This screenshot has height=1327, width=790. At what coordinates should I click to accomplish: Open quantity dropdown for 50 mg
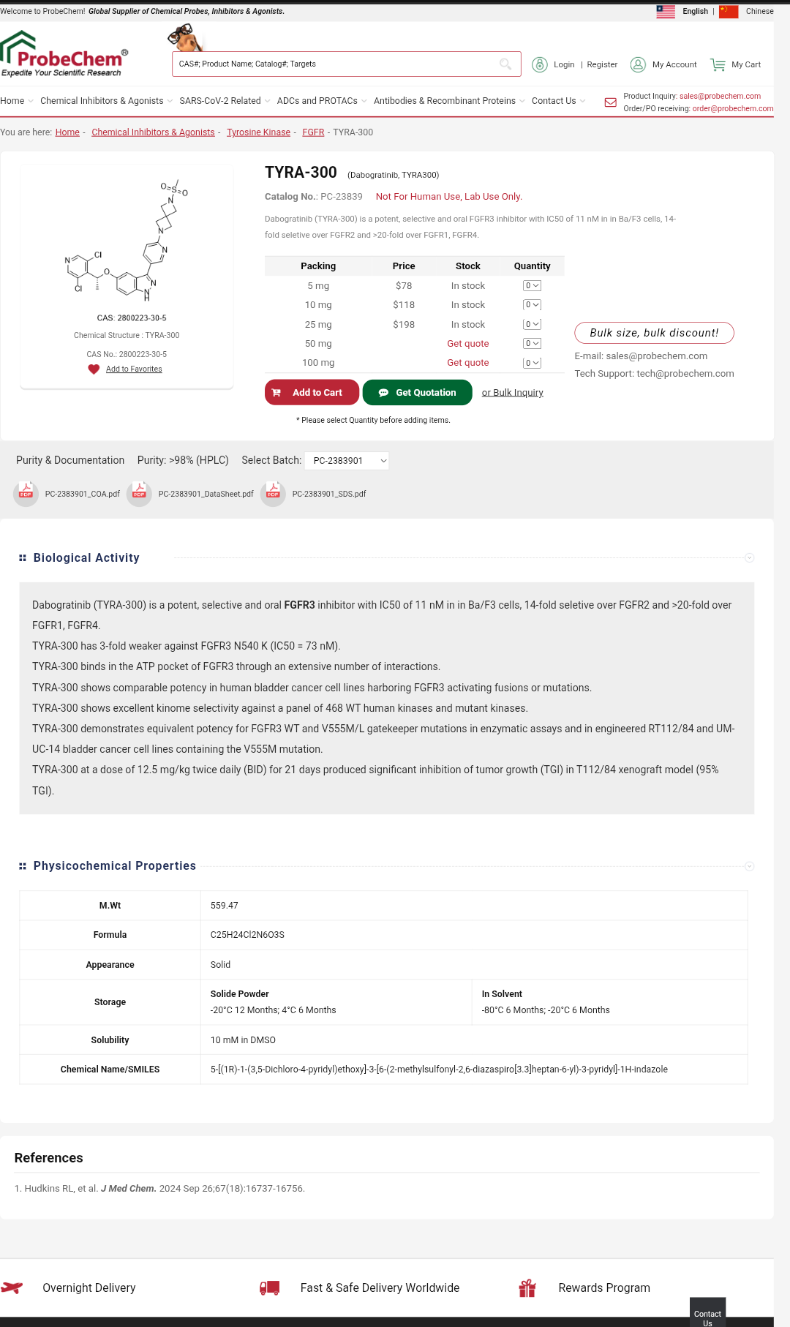(532, 344)
